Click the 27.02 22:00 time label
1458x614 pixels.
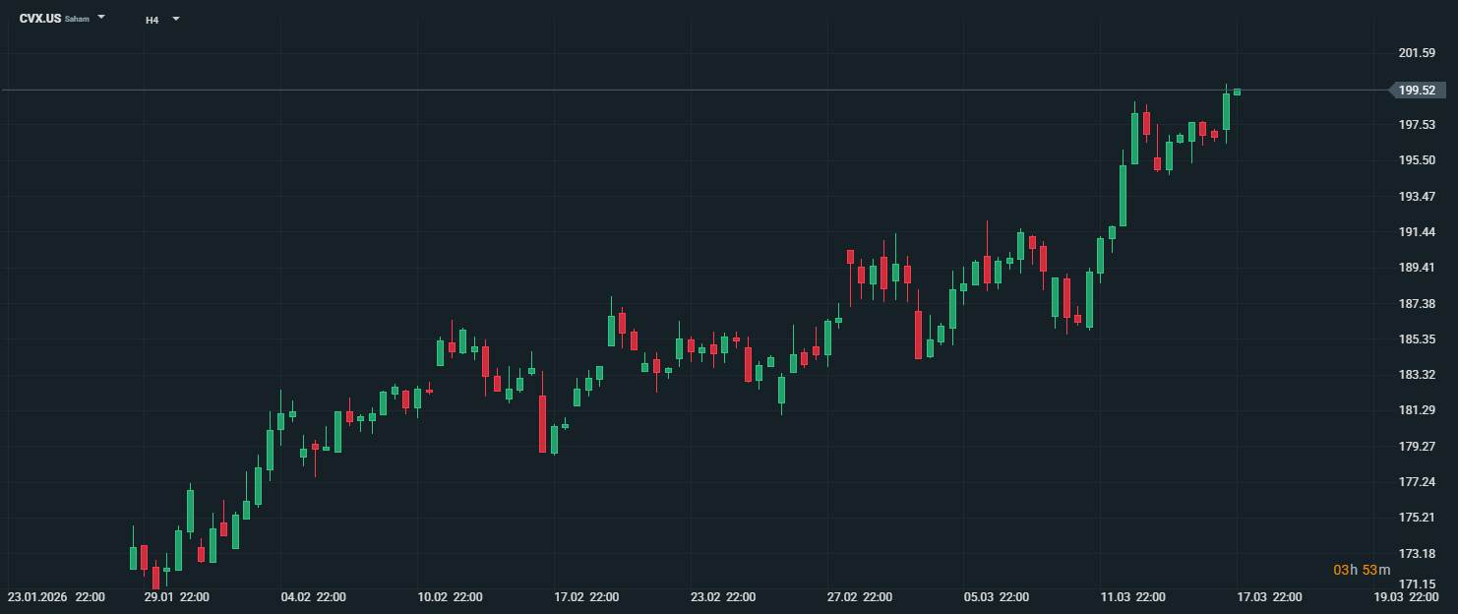click(x=860, y=597)
